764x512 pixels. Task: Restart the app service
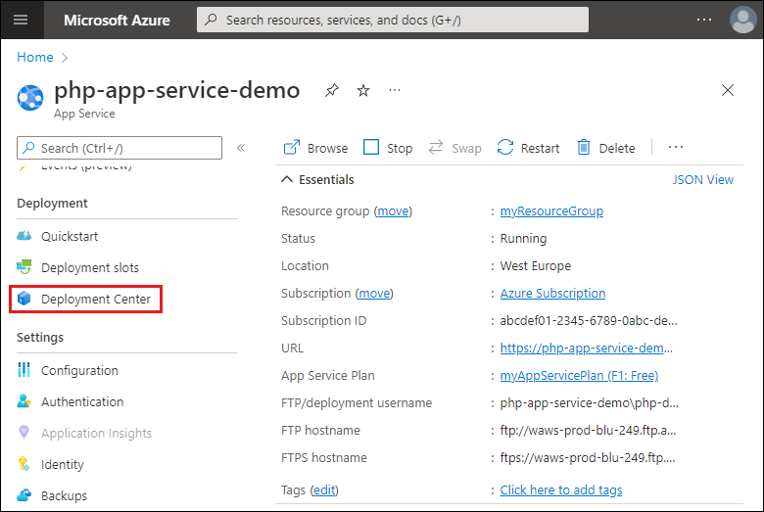tap(528, 148)
